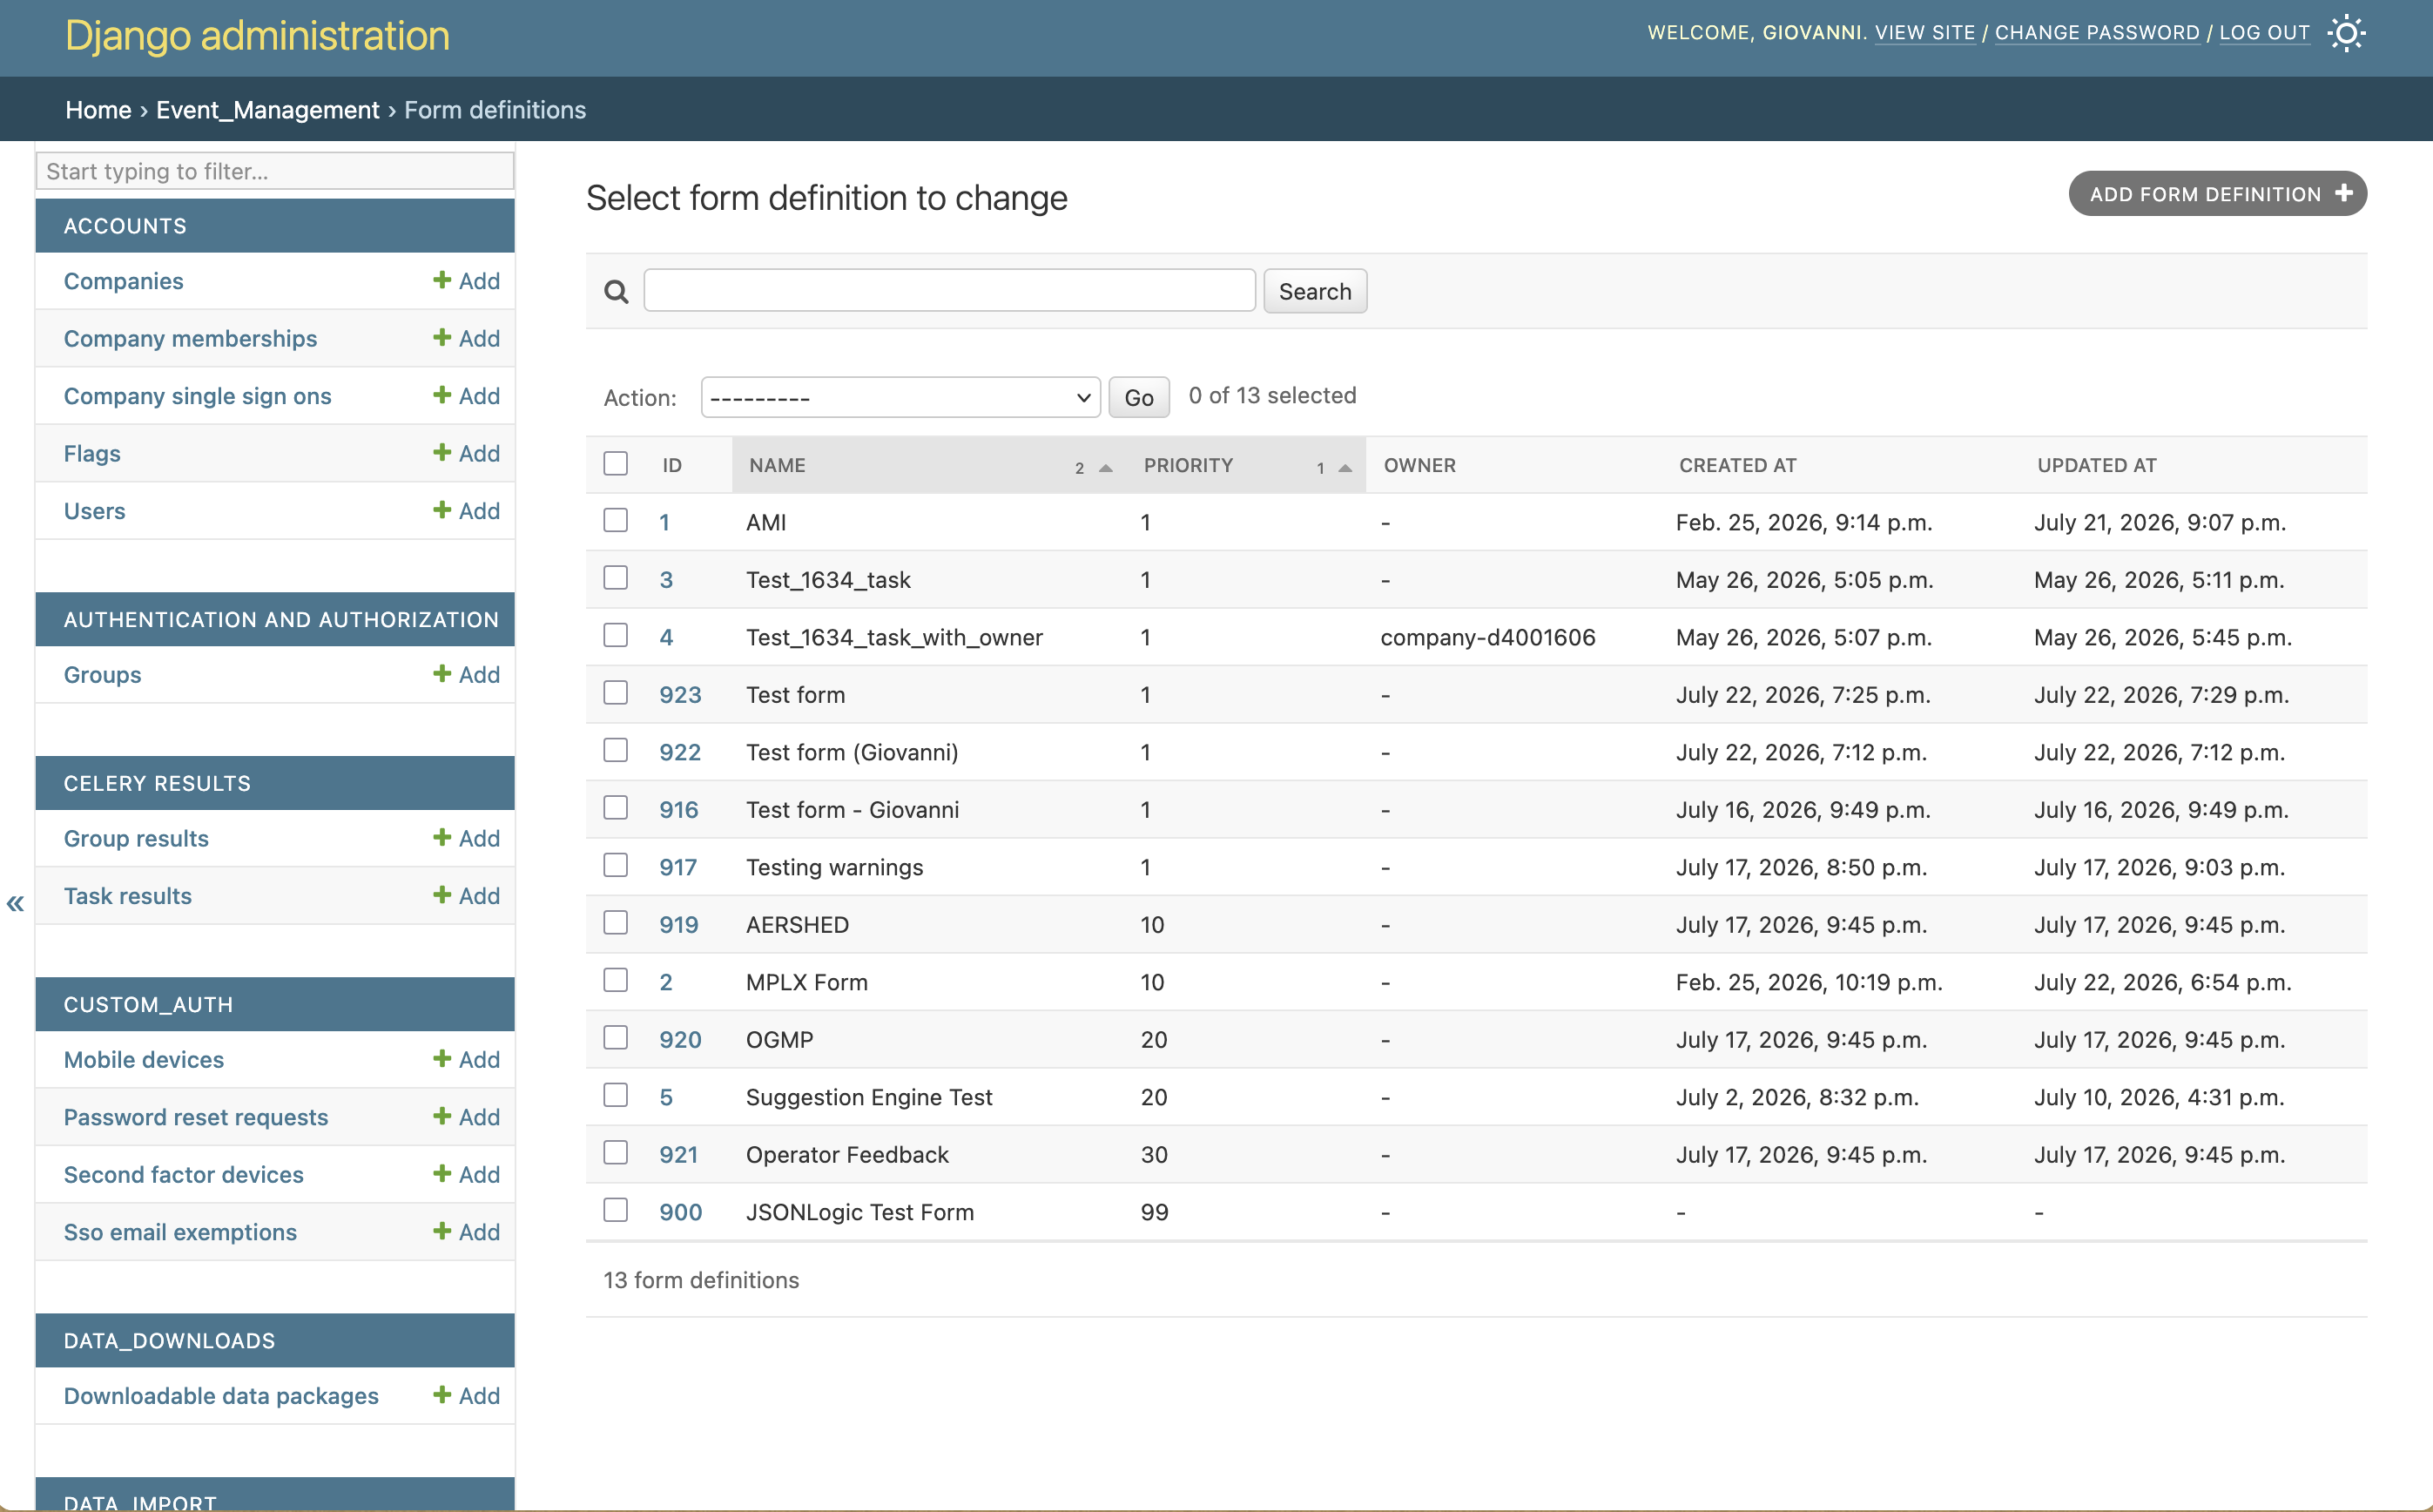Screen dimensions: 2433x1512
Task: Click Add next to Group results
Action: point(466,838)
